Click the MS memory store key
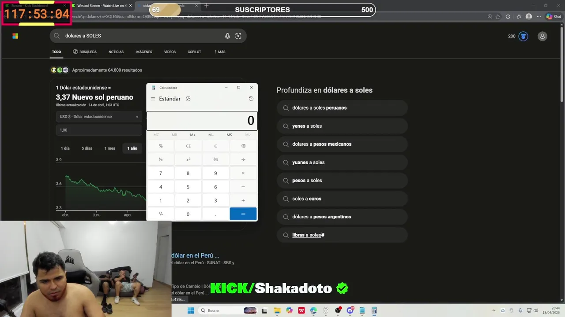The height and width of the screenshot is (317, 565). (229, 135)
